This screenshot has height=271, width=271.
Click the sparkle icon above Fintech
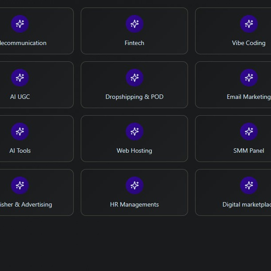[135, 24]
